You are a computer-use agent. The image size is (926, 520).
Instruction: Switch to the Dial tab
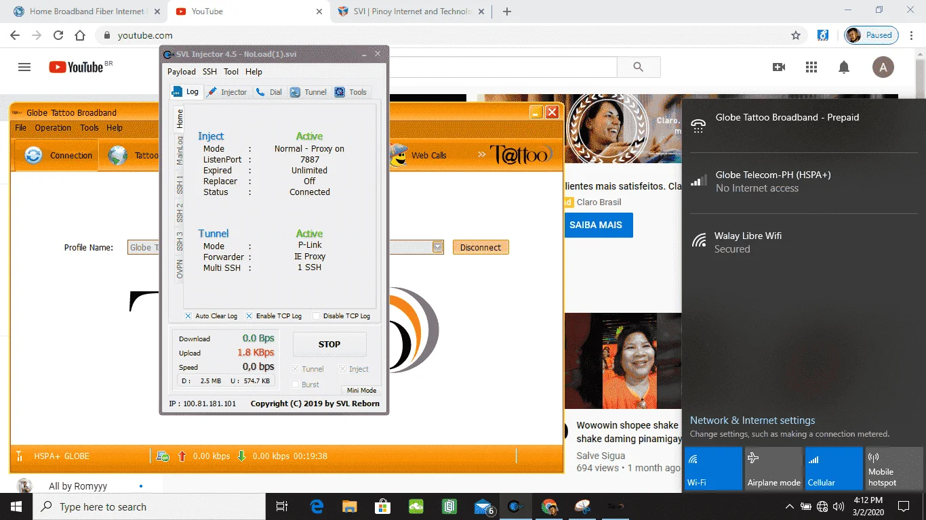pos(269,92)
